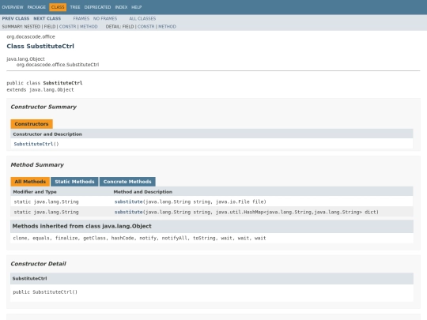Screen dimensions: 427x320
Task: Open substitute method with HashMap dict parameter
Action: [129, 212]
